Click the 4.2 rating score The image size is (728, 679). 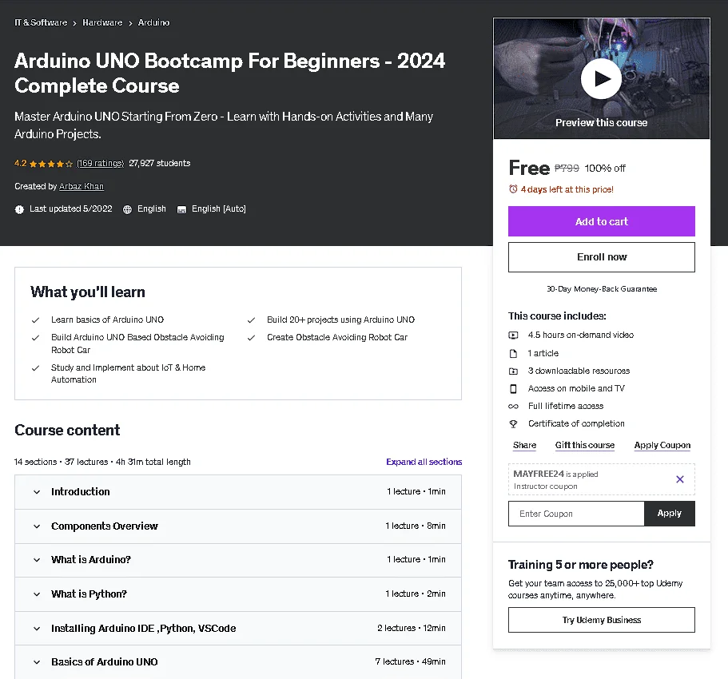pyautogui.click(x=21, y=163)
